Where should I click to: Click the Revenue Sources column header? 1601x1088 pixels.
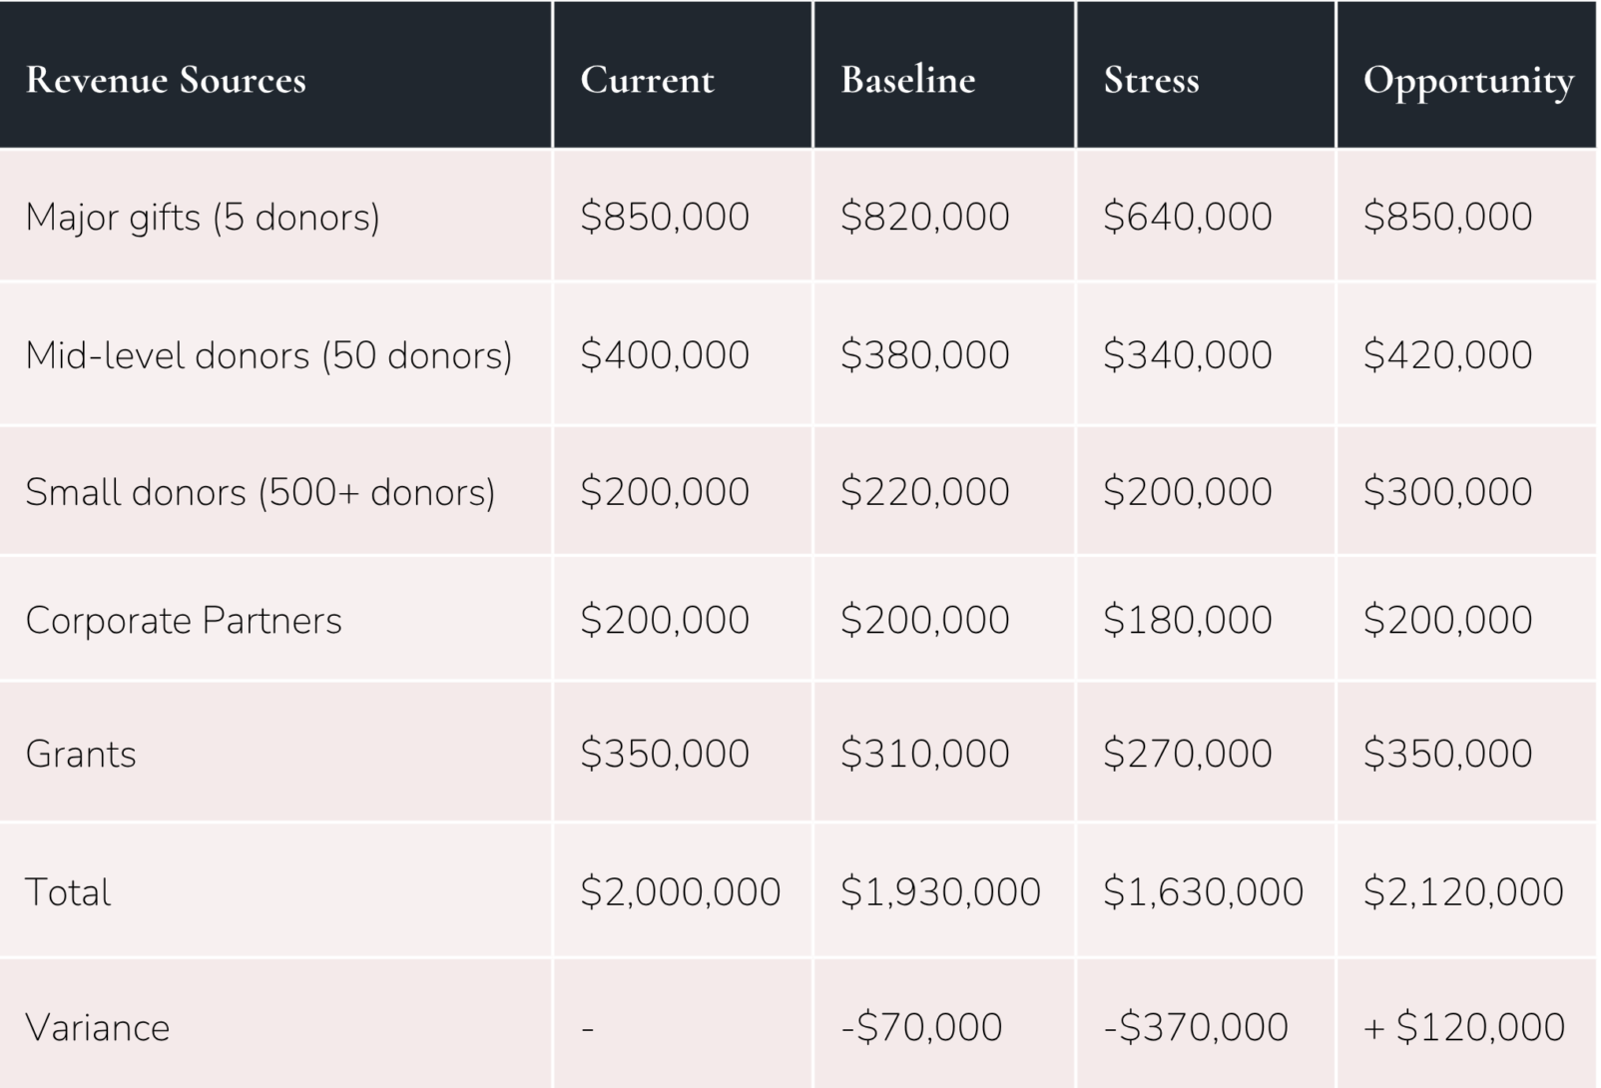tap(166, 80)
